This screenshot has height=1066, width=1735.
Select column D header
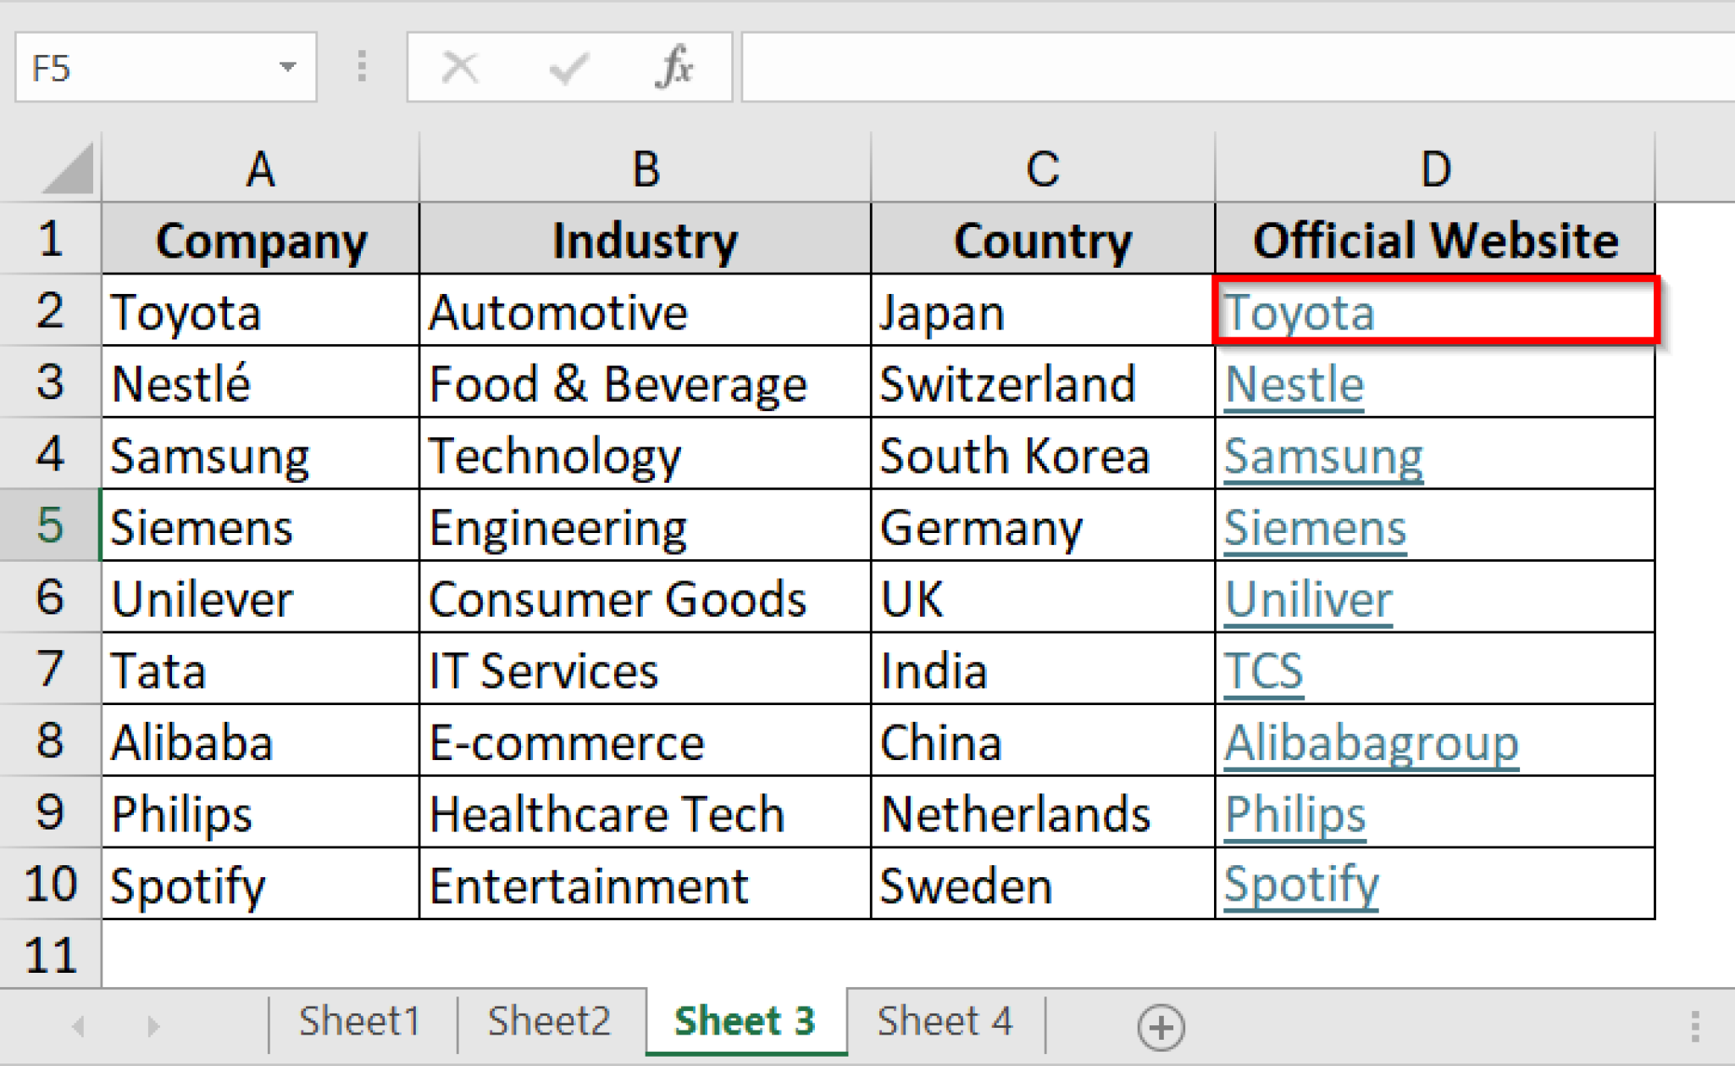[1435, 168]
